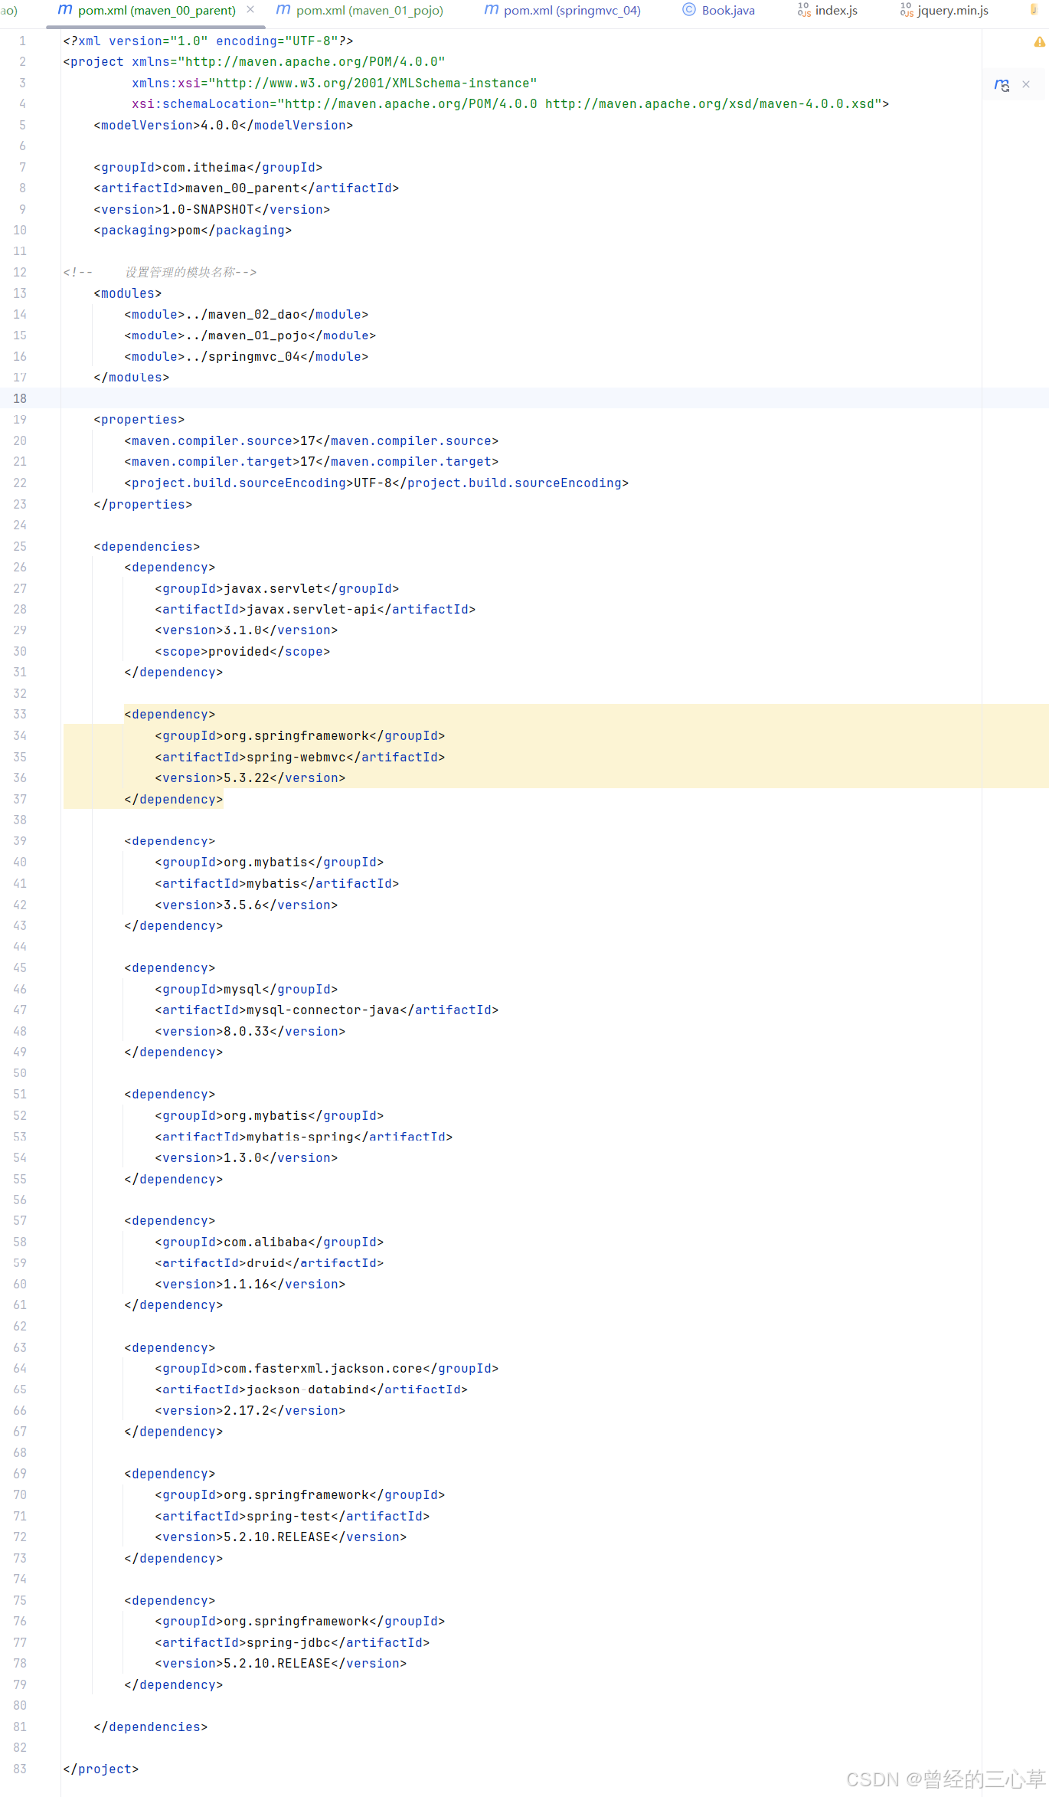Click the maven.compiler.source property line

(312, 440)
